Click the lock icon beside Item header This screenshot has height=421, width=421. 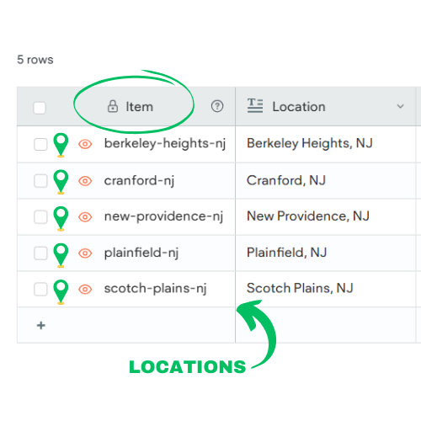(113, 106)
